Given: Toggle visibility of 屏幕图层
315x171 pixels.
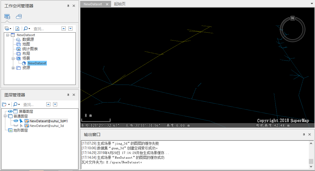Looking at the screenshot, I should click(10, 112).
